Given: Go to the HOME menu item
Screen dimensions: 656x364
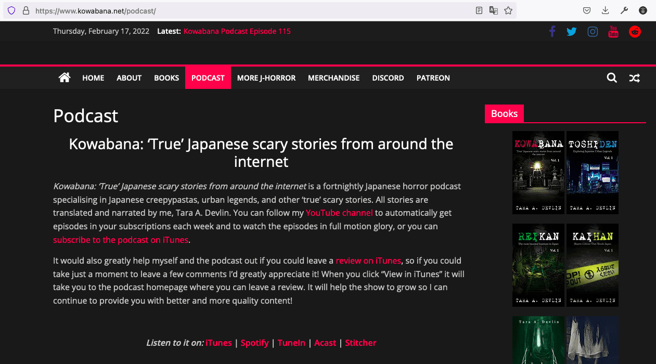Looking at the screenshot, I should [x=93, y=78].
